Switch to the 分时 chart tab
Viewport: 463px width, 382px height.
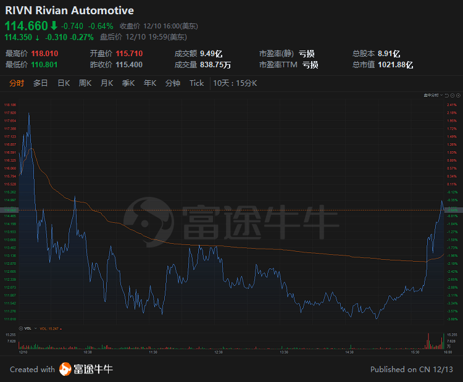click(17, 83)
